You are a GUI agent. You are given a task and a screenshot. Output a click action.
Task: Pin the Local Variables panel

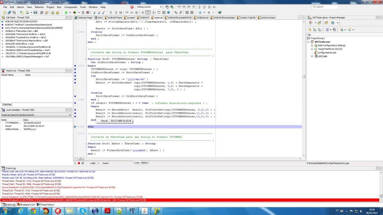(67, 110)
